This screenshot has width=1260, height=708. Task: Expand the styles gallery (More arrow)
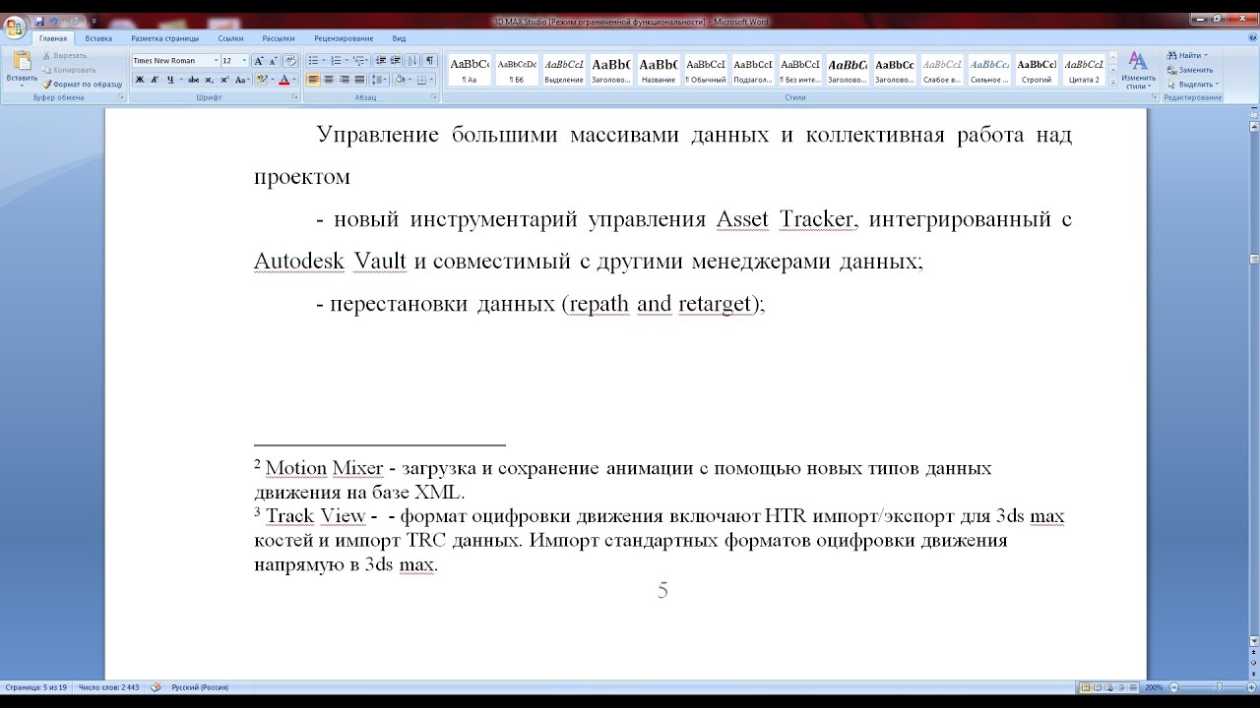pos(1113,83)
